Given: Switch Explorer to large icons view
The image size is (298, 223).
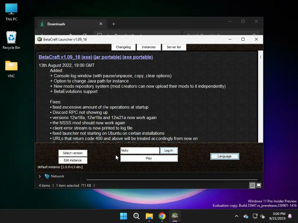Looking at the screenshot, I should click(x=259, y=185).
